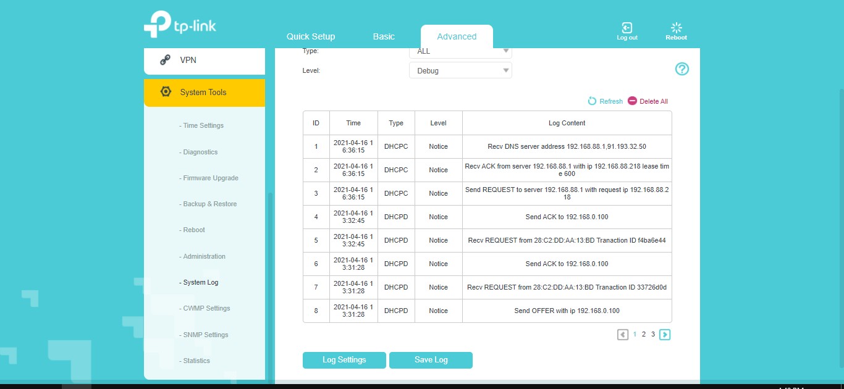Click the Refresh icon above log table

592,101
